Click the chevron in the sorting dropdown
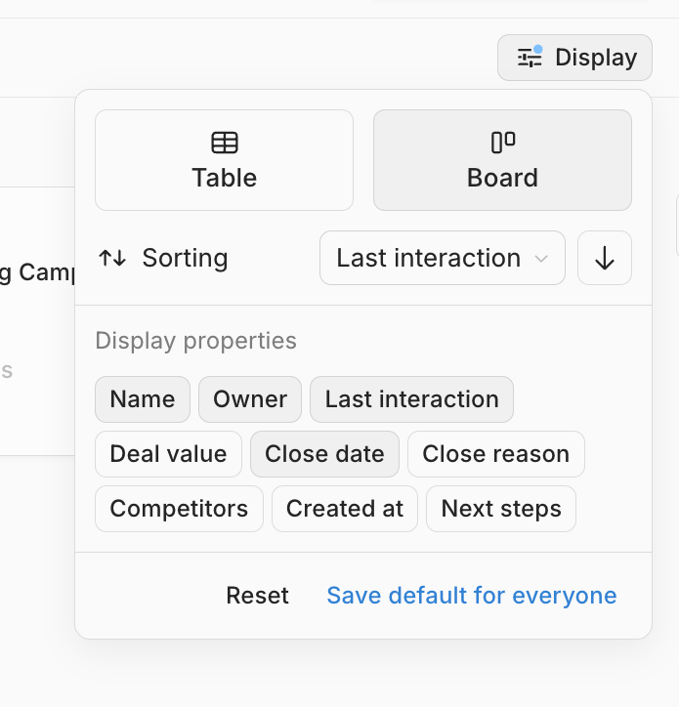Viewport: 679px width, 707px height. tap(540, 259)
